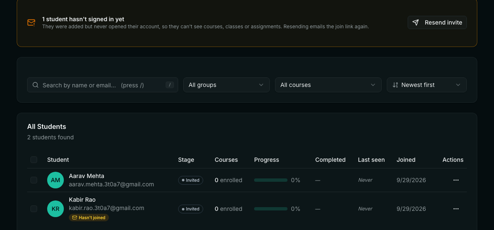Open the All courses dropdown
The image size is (494, 230).
pos(328,85)
